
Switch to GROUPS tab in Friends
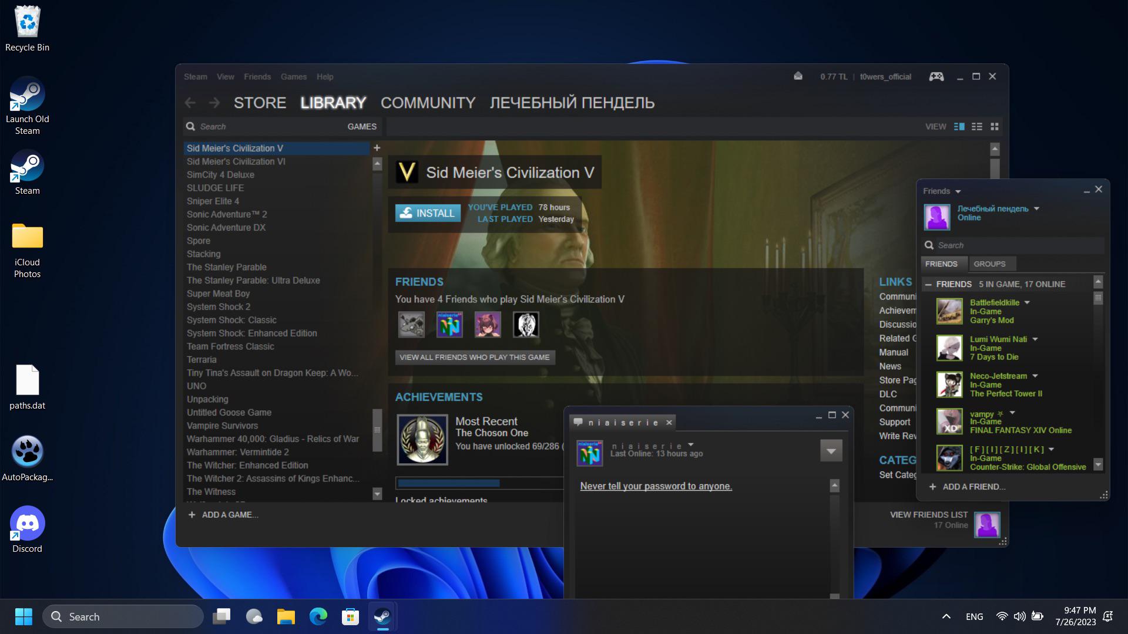point(989,264)
